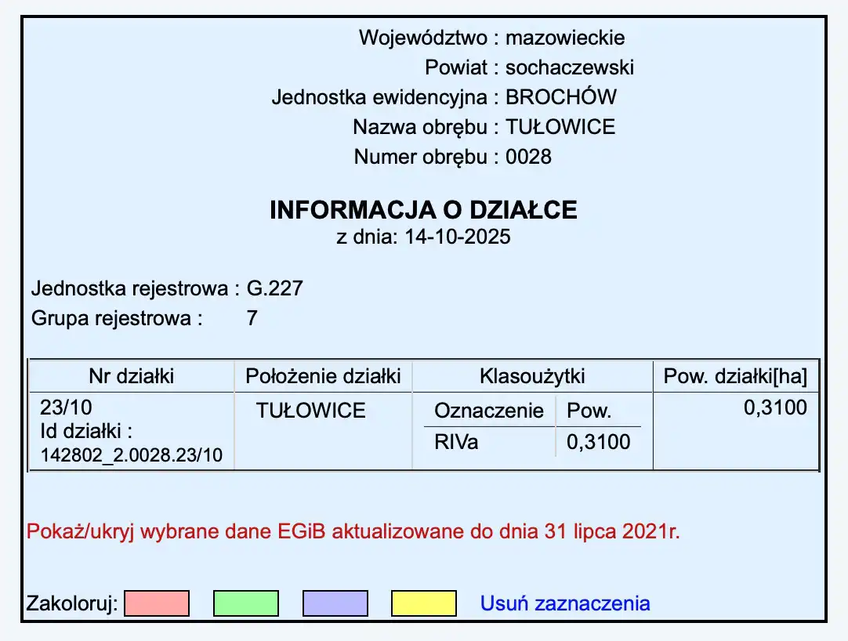848x641 pixels.
Task: Pick the yellow highlight color swatch
Action: [423, 603]
